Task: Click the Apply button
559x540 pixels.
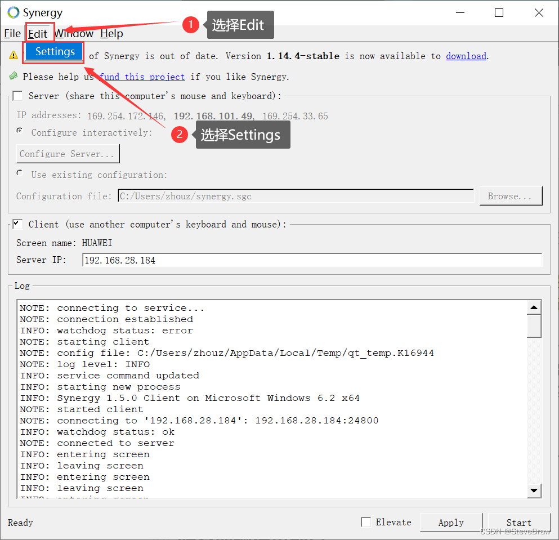Action: (x=451, y=523)
